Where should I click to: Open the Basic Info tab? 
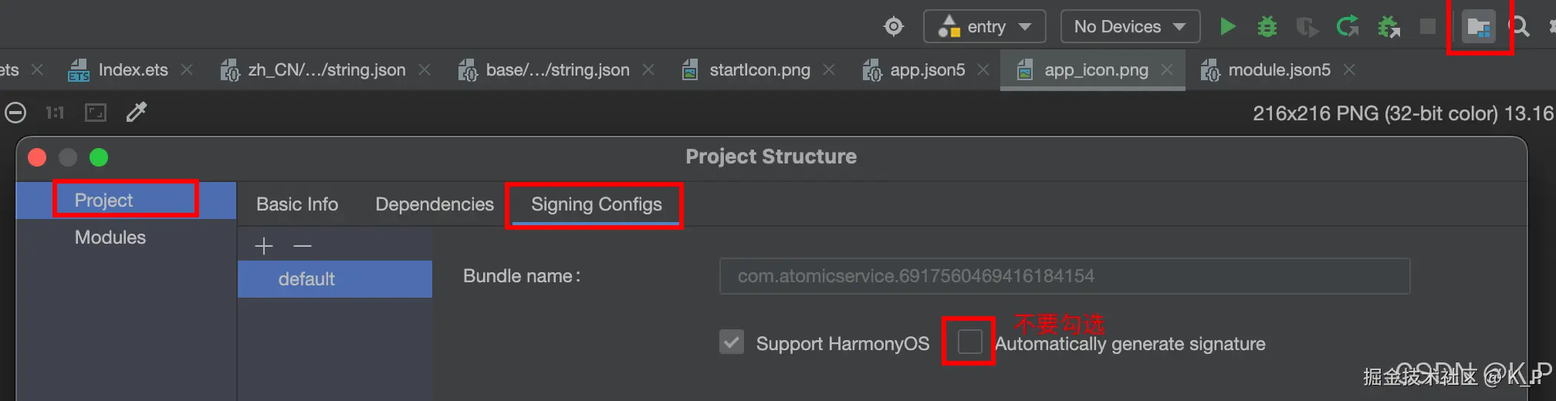tap(297, 204)
